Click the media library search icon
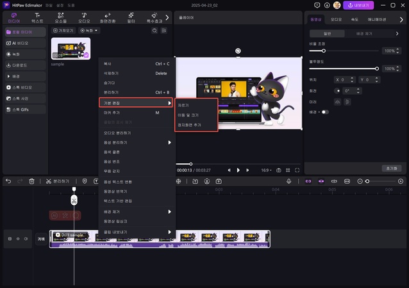This screenshot has height=288, width=409. (x=154, y=31)
